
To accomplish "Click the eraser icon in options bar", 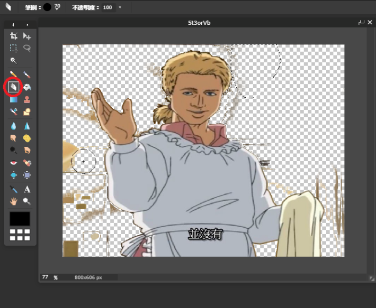I will click(8, 7).
